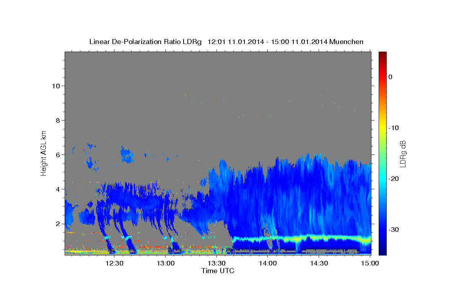
Task: Click the height tick label 8
Action: [x=58, y=120]
